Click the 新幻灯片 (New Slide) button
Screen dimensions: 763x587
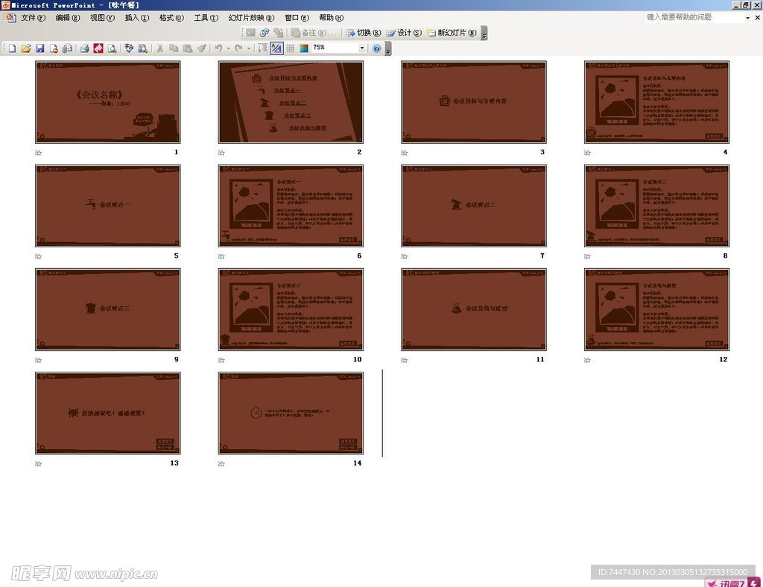(452, 33)
